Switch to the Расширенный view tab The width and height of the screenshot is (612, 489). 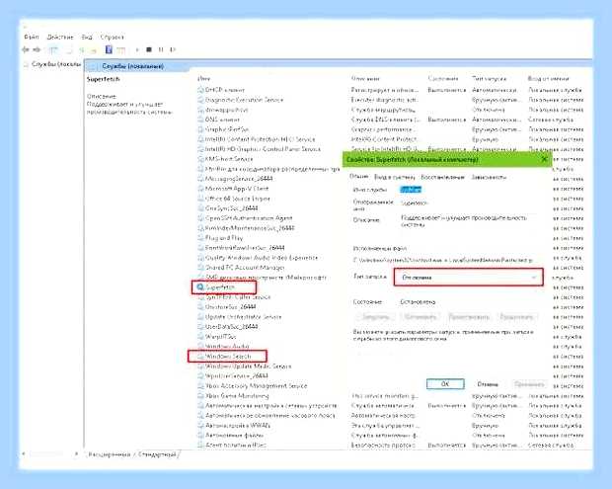click(x=109, y=454)
